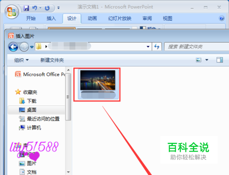Click the 搜索 新建文件夹 search field
This screenshot has height=175, width=229.
pos(196,47)
